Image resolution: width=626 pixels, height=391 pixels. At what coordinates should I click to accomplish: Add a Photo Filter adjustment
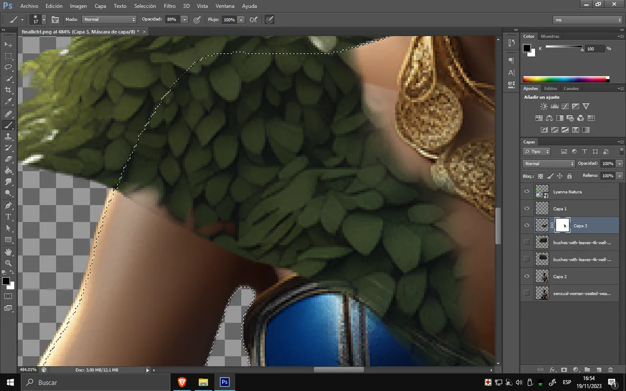point(570,118)
